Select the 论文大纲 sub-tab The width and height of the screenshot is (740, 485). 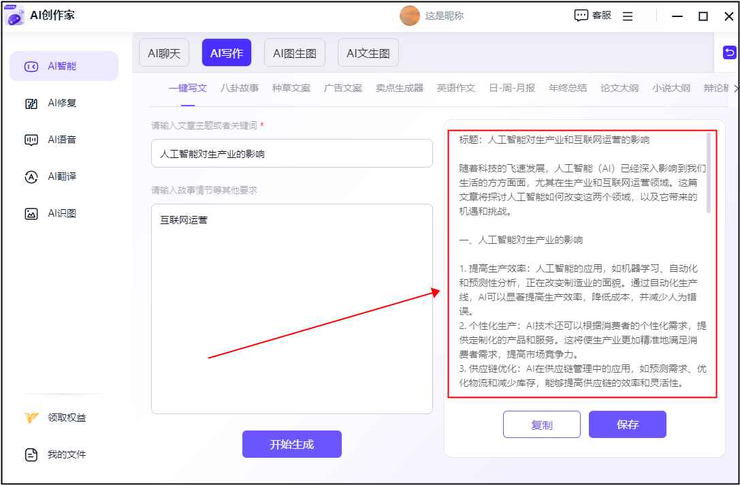point(620,88)
